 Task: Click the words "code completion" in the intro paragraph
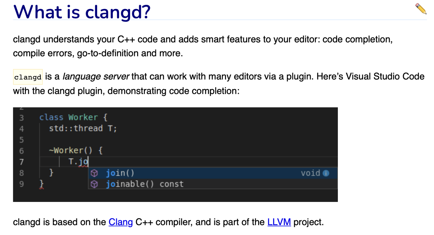pos(356,39)
